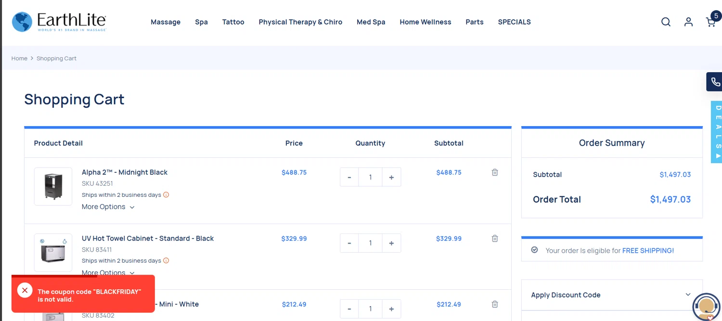
Task: Decrease quantity of UV Hot Towel Cabinet Standard
Action: [349, 243]
